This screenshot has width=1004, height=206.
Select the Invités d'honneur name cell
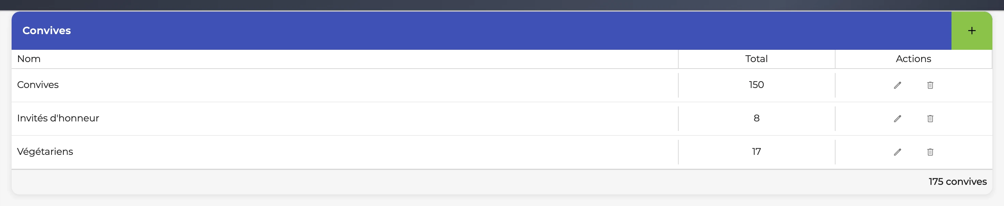coord(344,119)
